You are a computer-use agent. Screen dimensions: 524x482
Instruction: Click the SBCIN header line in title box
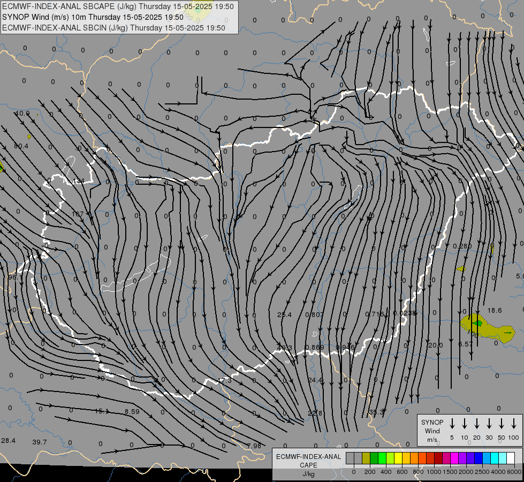(x=113, y=28)
